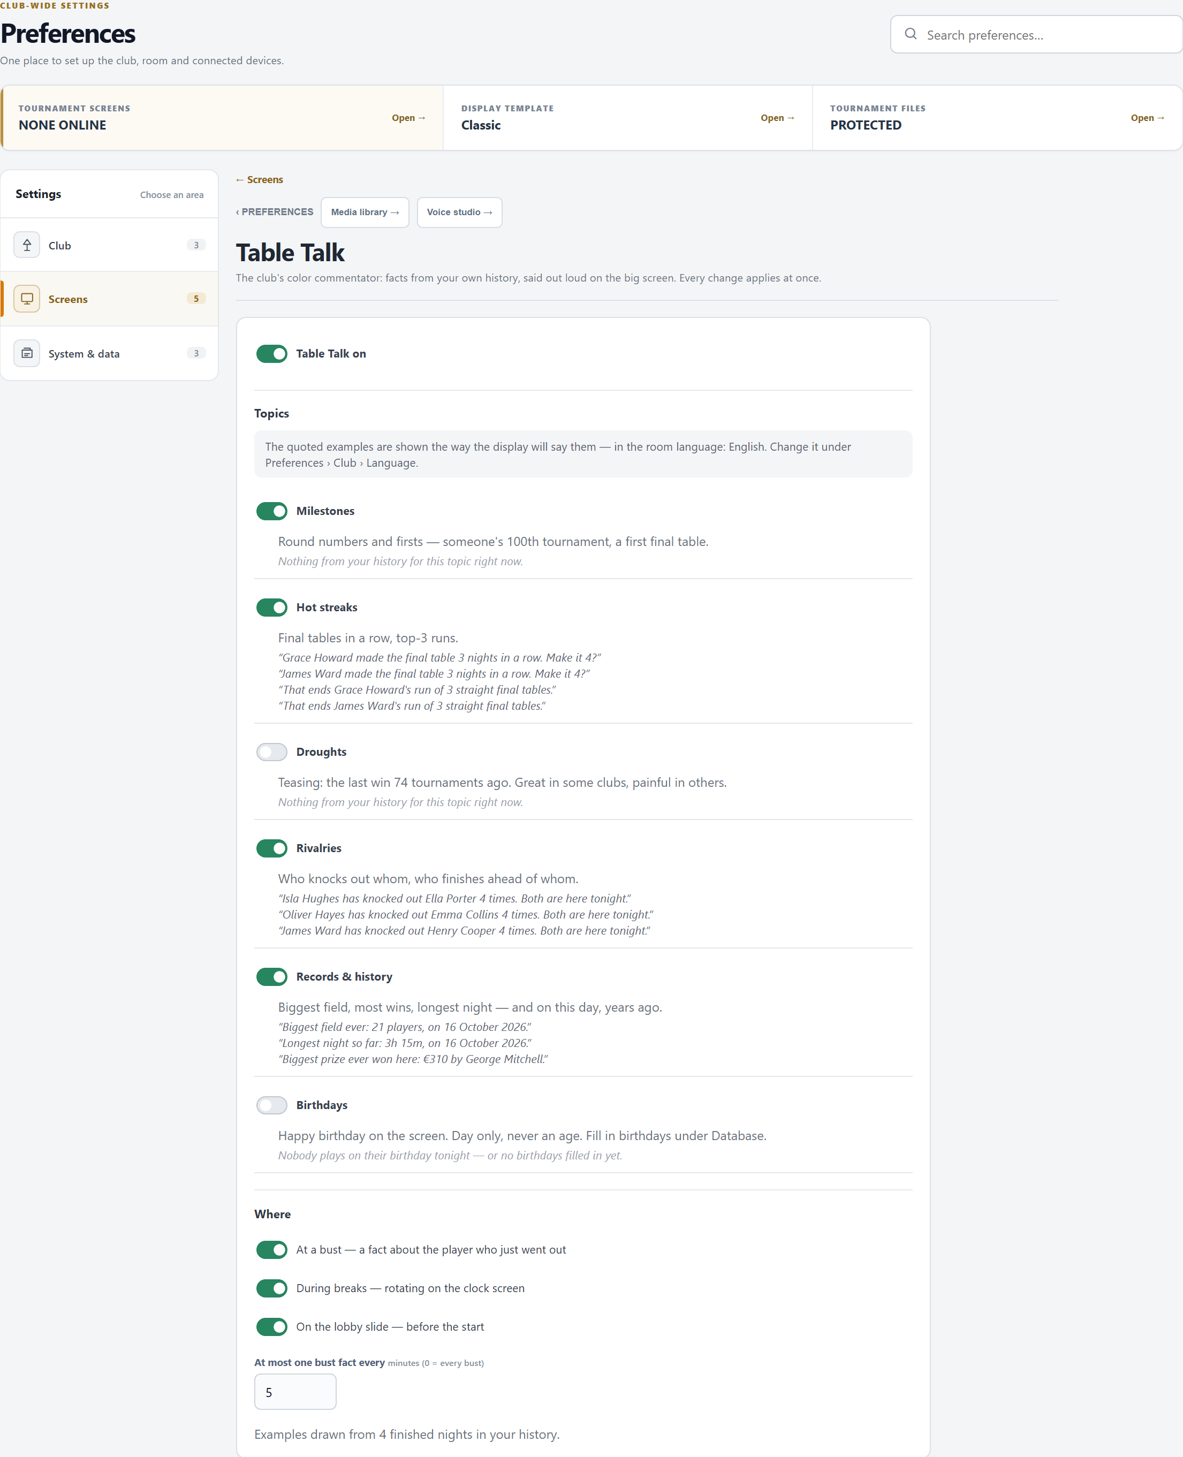The image size is (1183, 1457).
Task: Open the Voice studio button
Action: tap(459, 212)
